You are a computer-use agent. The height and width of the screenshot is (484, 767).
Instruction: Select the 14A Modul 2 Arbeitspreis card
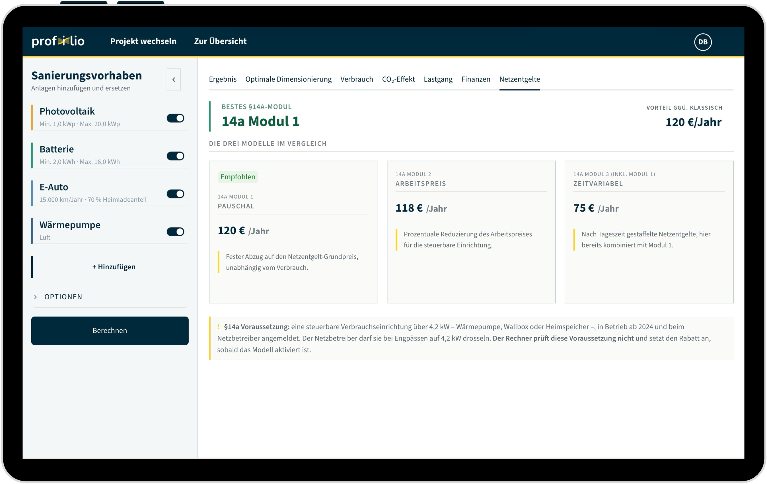[x=471, y=232]
